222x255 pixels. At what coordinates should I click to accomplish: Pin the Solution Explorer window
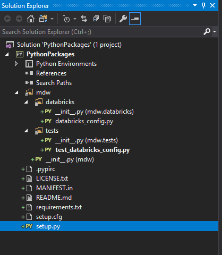click(x=204, y=5)
